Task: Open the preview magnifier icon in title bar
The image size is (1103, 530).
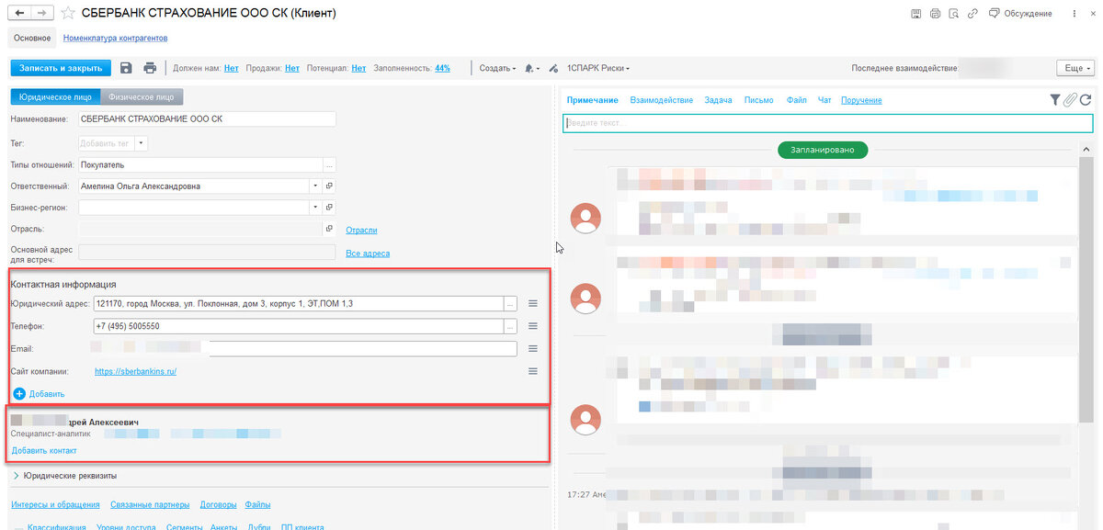Action: tap(954, 14)
